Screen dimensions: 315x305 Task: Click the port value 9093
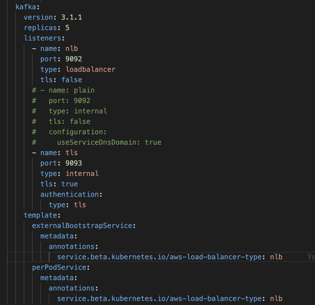pyautogui.click(x=74, y=163)
